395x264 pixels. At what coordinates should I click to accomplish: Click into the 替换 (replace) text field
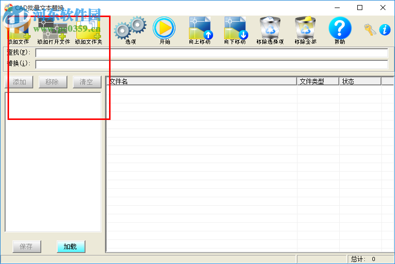click(212, 64)
